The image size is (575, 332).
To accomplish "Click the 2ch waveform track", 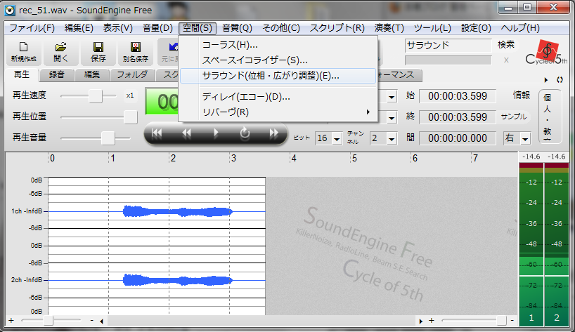I will pos(157,280).
